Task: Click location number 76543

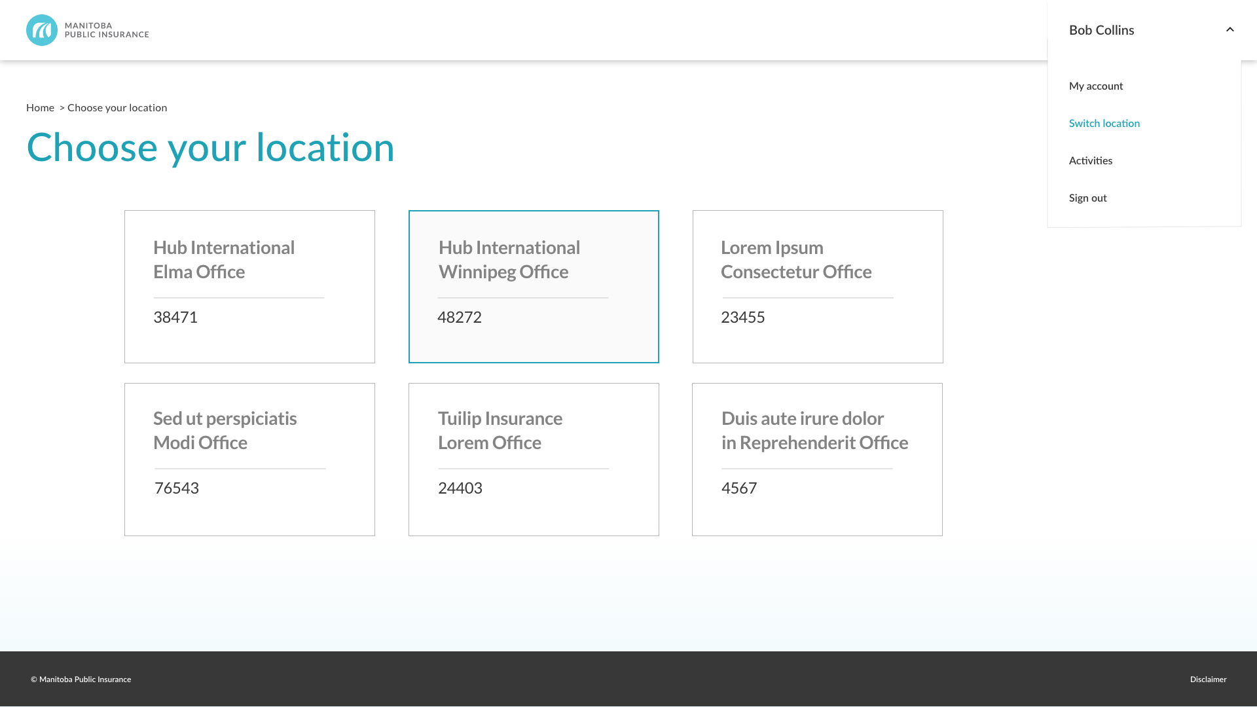Action: 177,488
